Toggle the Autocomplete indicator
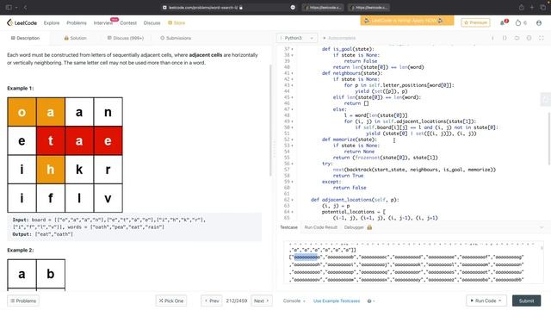This screenshot has width=551, height=310. coord(339,38)
